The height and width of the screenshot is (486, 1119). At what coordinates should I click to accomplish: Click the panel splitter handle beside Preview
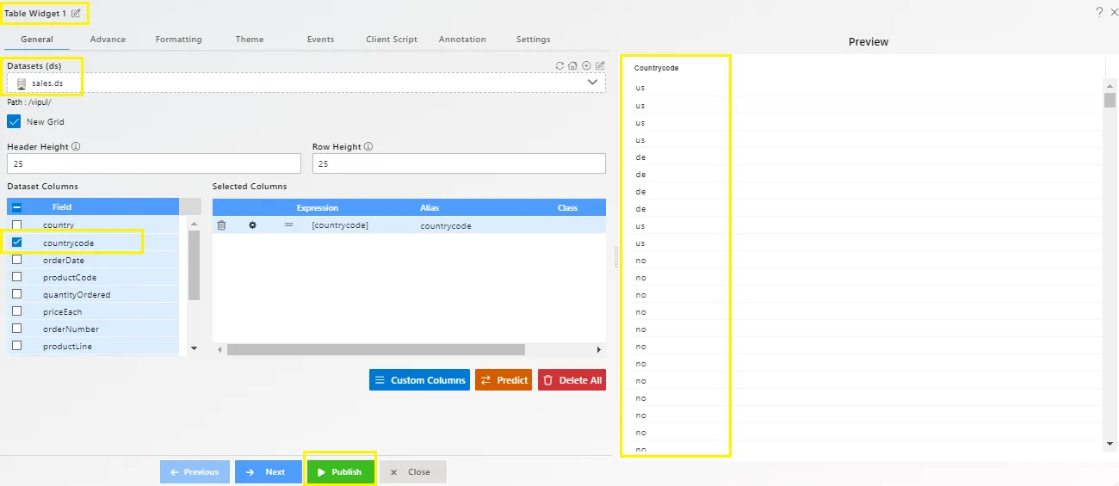616,257
